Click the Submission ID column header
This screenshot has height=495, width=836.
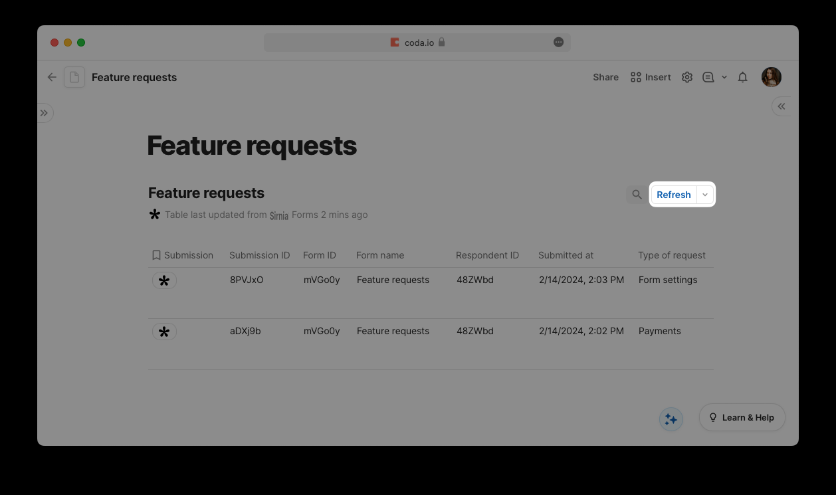(x=260, y=255)
